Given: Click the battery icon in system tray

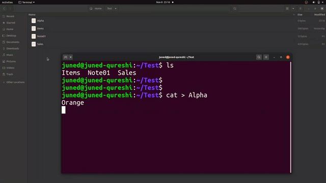Looking at the screenshot, I should [x=319, y=2].
